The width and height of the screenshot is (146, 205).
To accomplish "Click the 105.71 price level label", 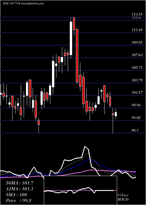I will point(137,68).
